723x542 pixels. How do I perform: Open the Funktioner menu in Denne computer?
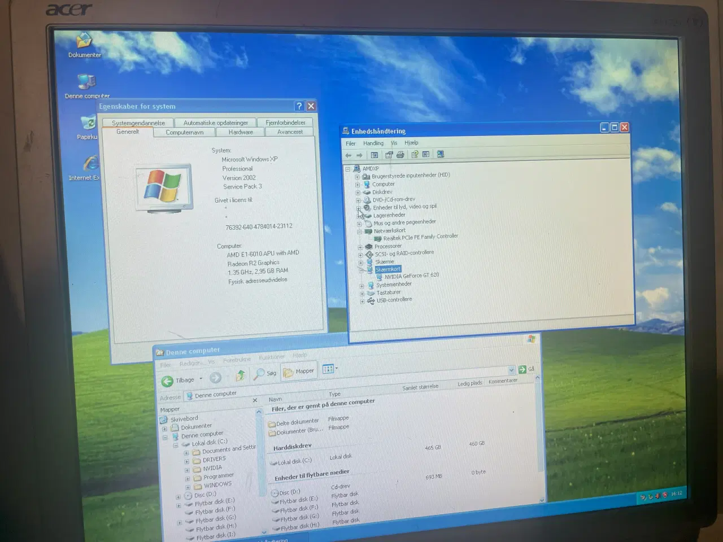click(272, 357)
